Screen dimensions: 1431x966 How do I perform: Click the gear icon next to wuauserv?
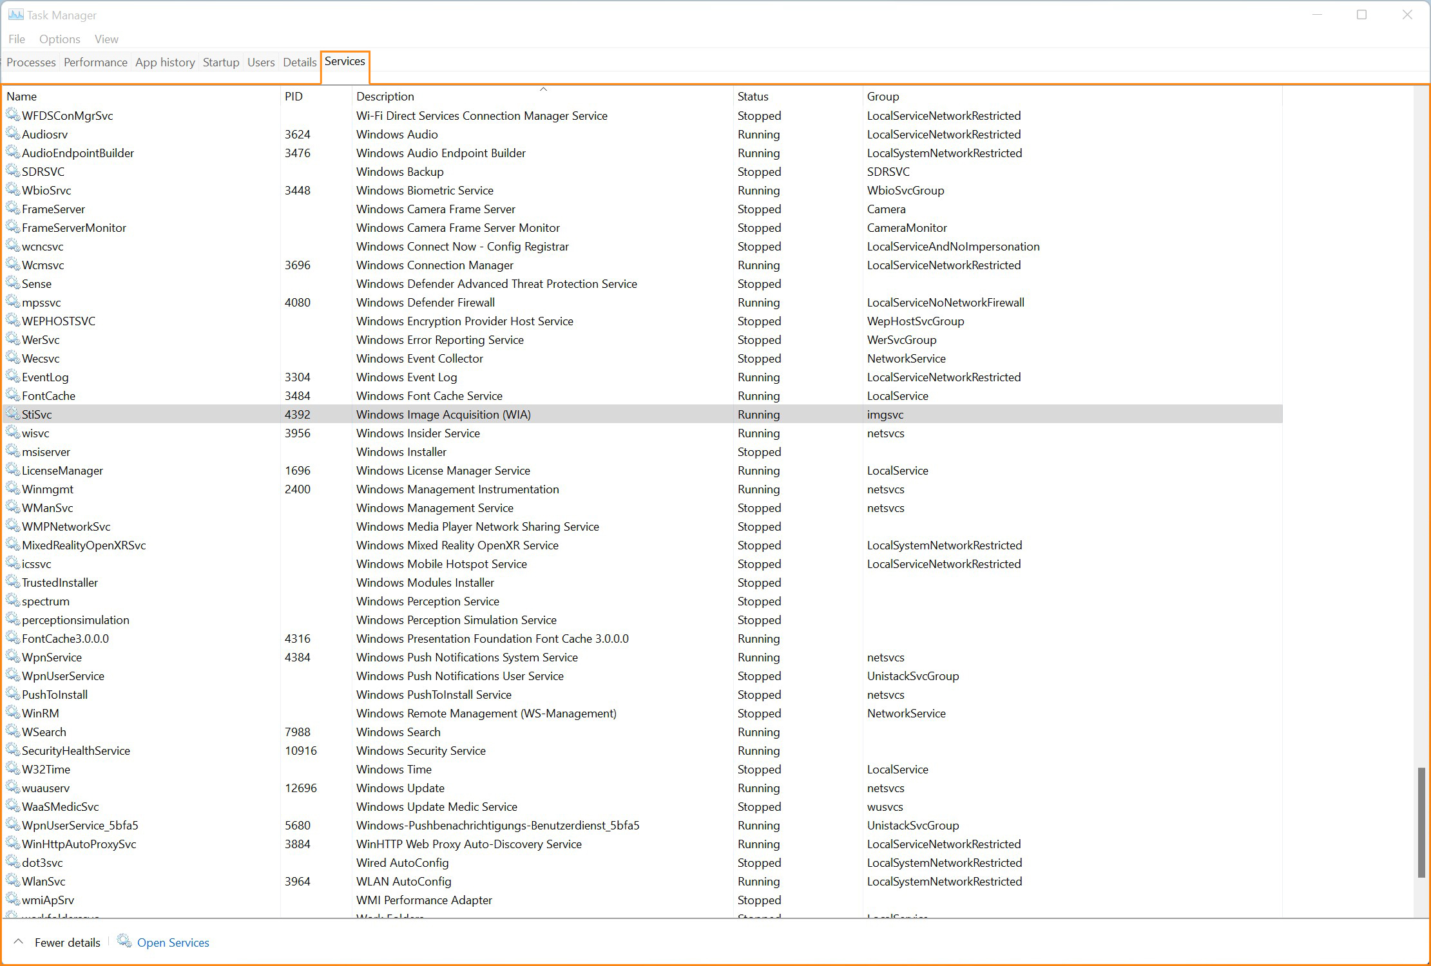pyautogui.click(x=12, y=788)
